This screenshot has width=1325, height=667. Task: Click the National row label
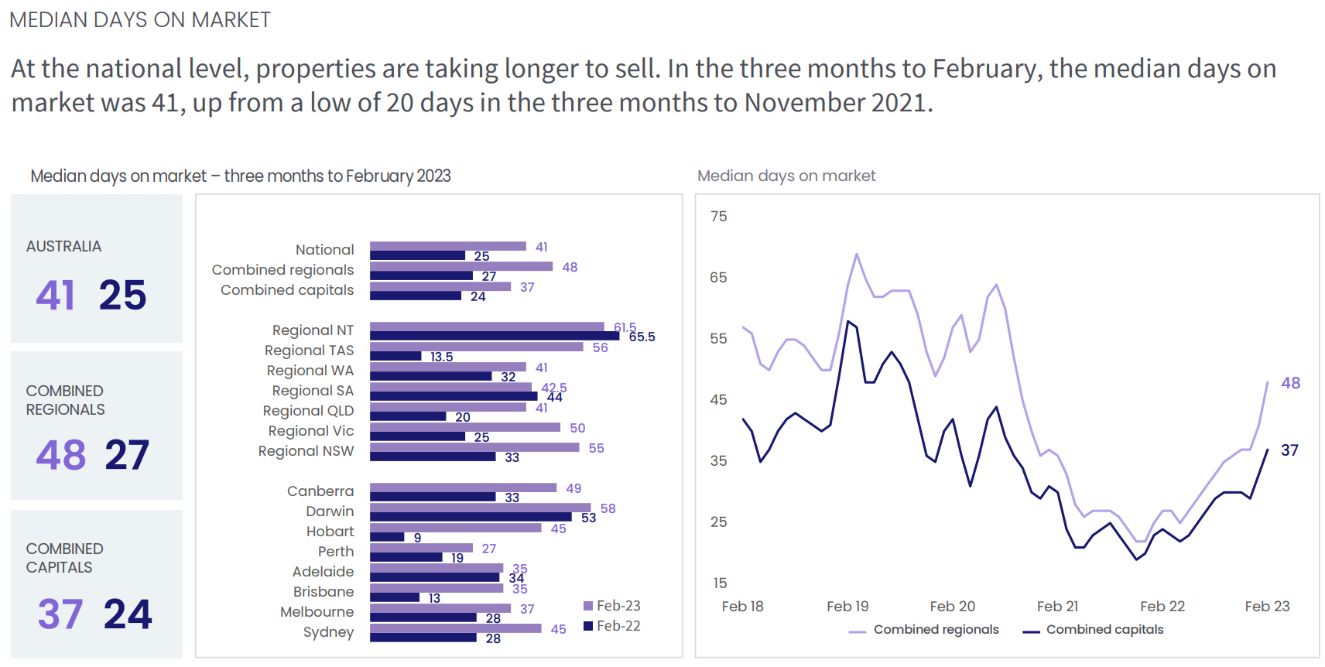pyautogui.click(x=324, y=250)
